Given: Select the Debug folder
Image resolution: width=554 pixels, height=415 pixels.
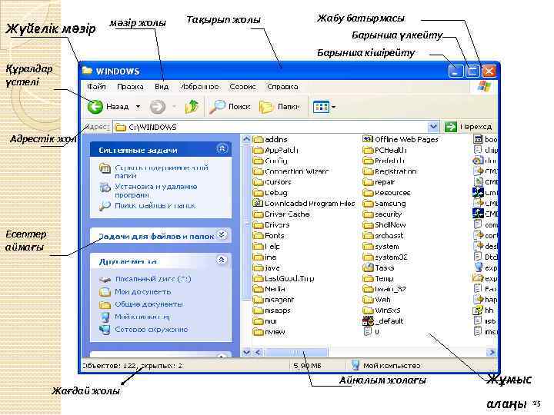Looking at the screenshot, I should tap(270, 193).
